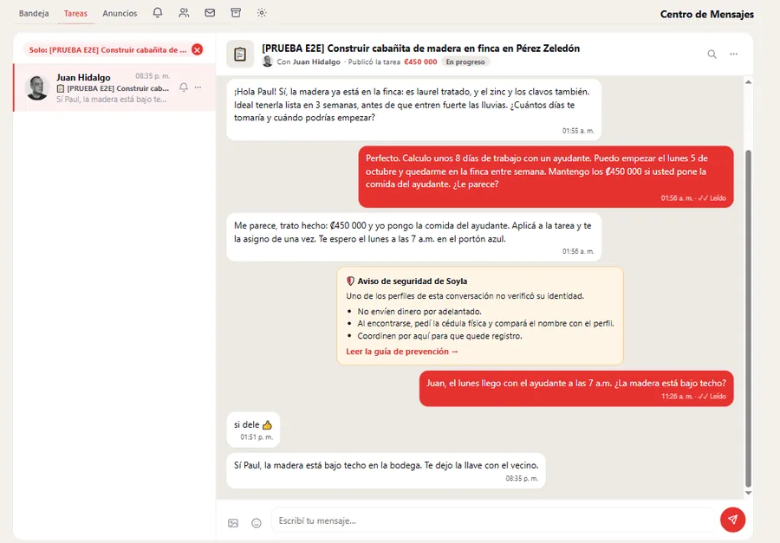The height and width of the screenshot is (543, 780).
Task: Click the 'Centro de Mensajes' title
Action: (x=707, y=14)
